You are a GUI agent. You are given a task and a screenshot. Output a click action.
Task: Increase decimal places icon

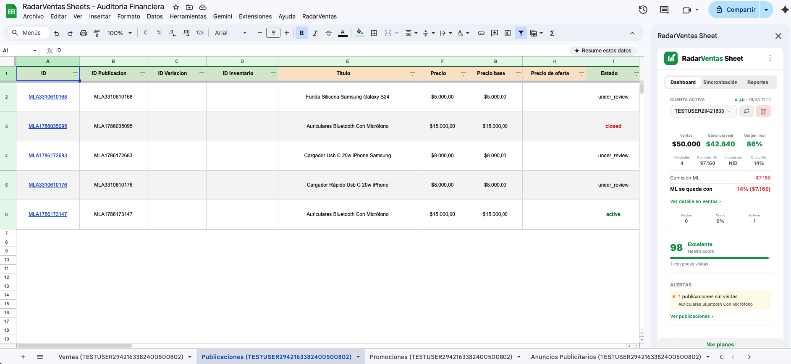[186, 33]
